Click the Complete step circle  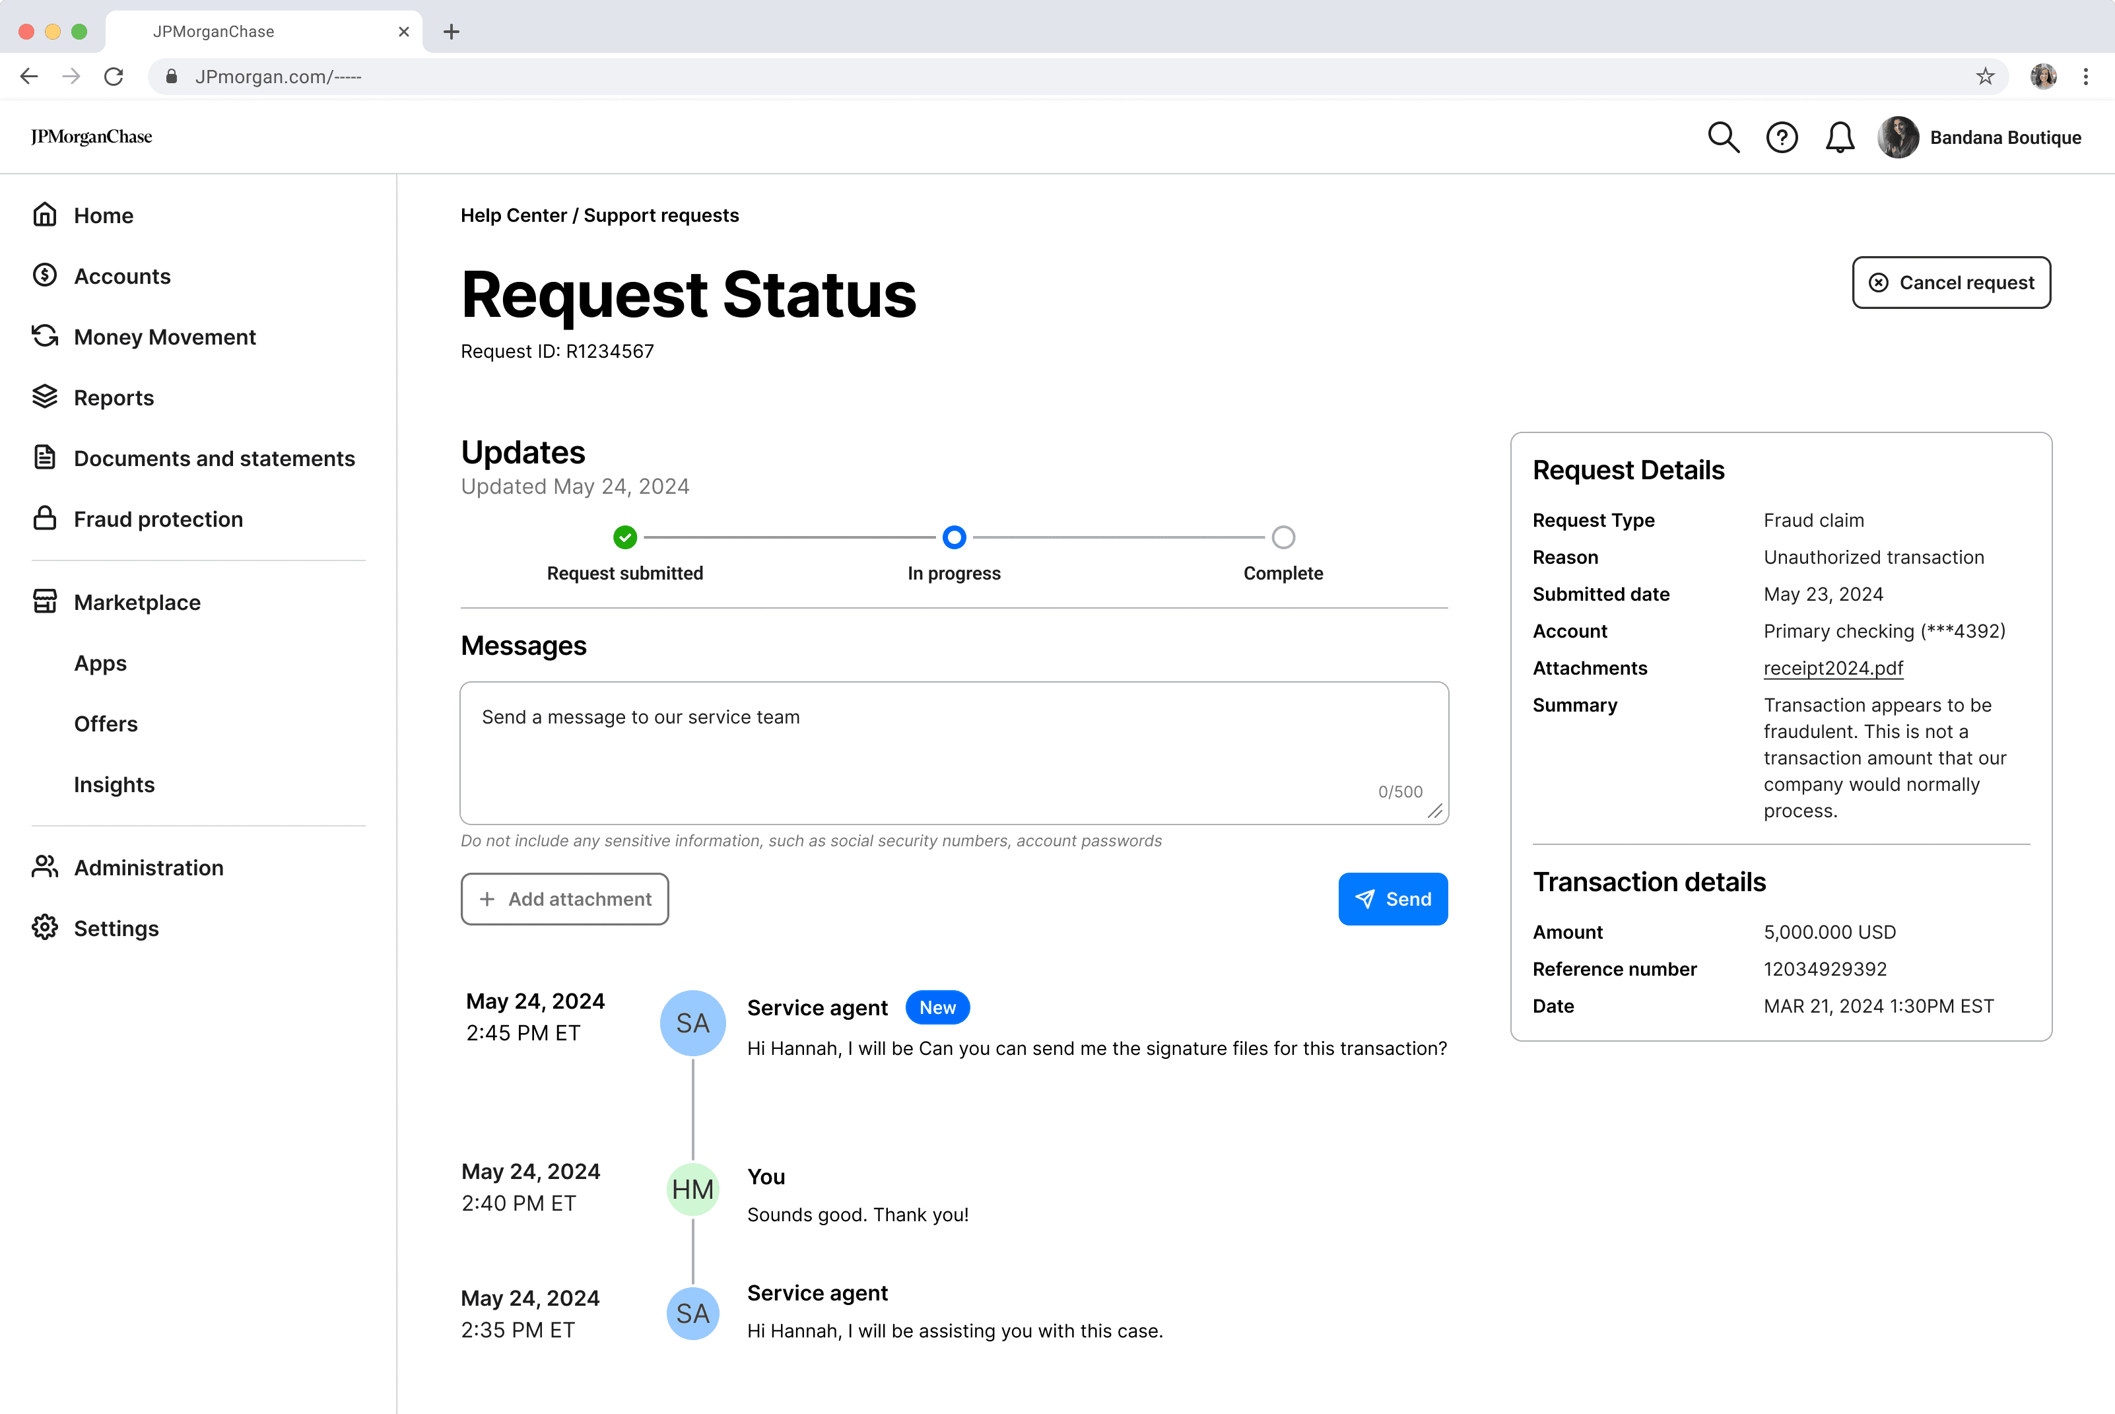click(x=1283, y=537)
